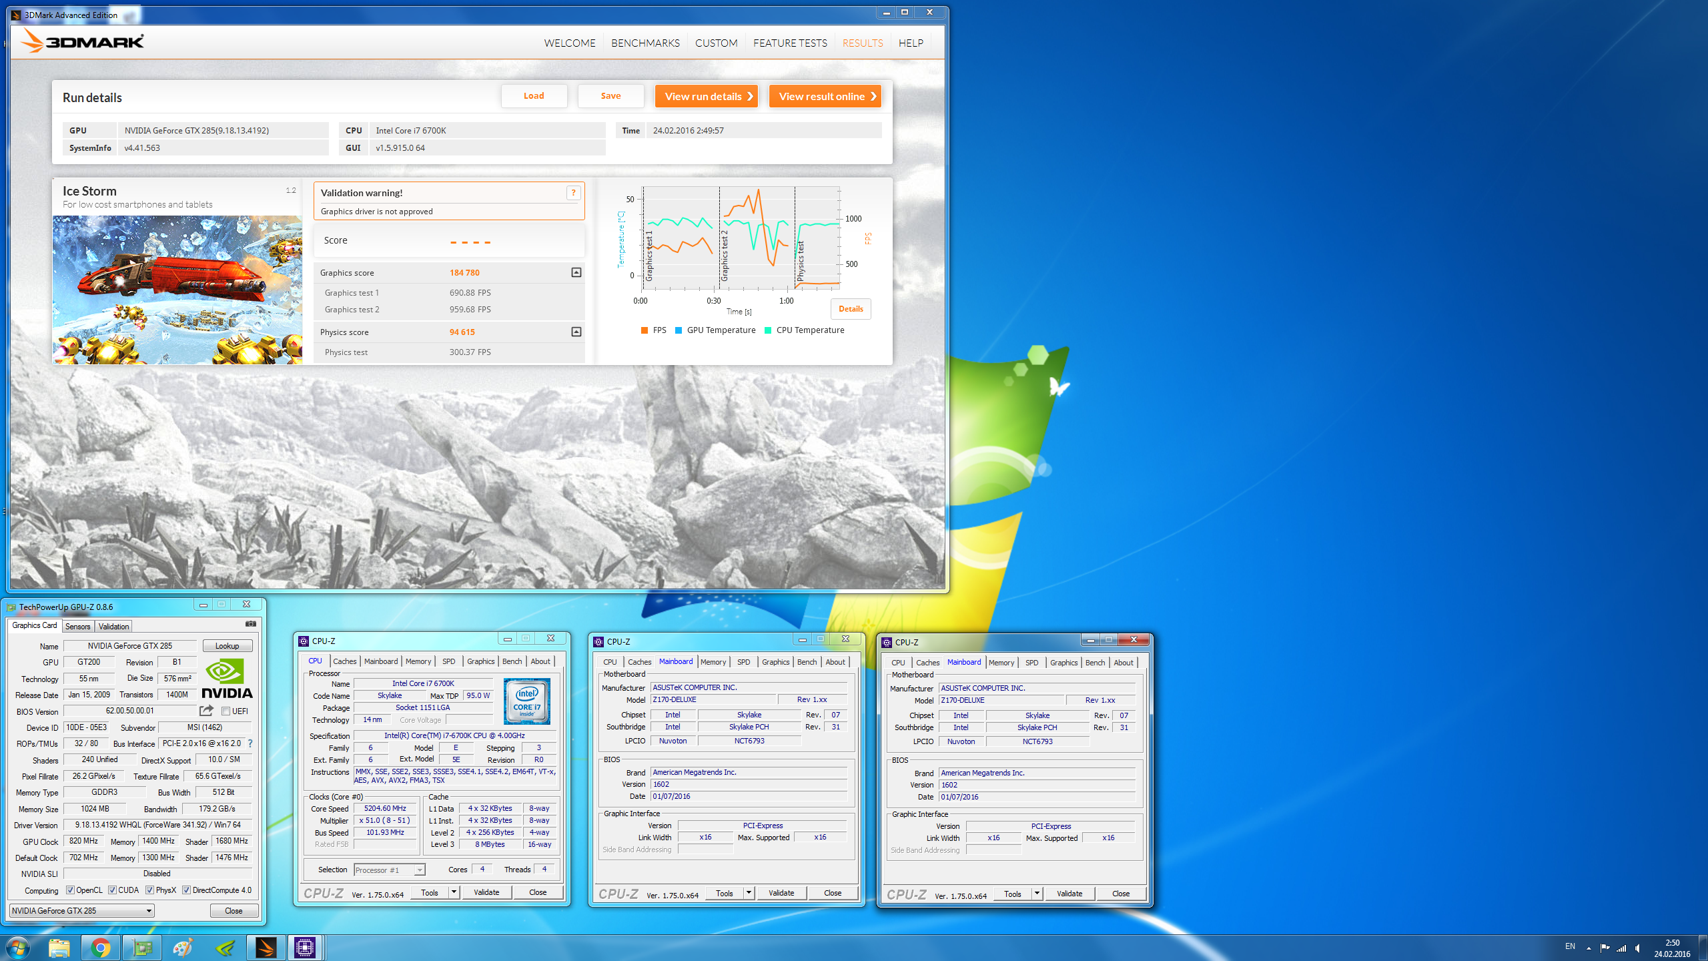1708x961 pixels.
Task: Toggle the CUDA checkbox in GPU-Z
Action: [x=112, y=890]
